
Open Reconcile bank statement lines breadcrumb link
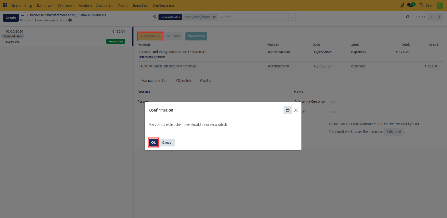pyautogui.click(x=52, y=15)
